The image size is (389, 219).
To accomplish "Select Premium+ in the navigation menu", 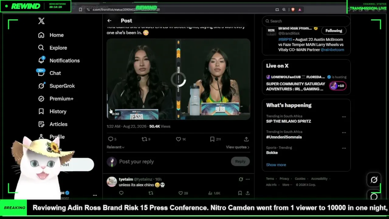I will point(61,99).
